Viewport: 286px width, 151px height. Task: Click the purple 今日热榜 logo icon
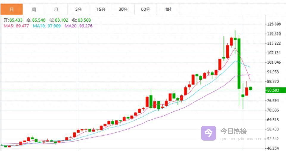click(x=208, y=133)
